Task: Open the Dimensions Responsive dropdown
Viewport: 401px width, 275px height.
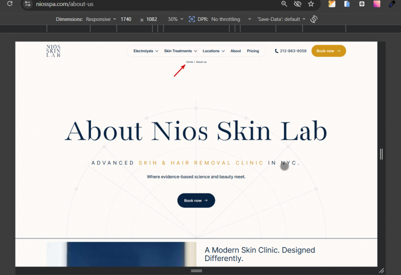Action: [x=101, y=19]
